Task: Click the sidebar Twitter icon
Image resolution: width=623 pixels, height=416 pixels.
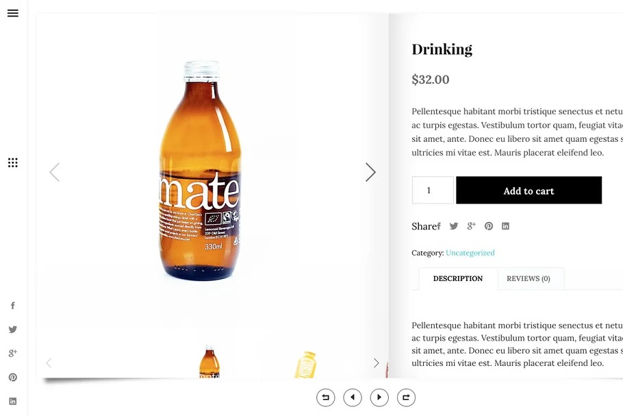Action: coord(12,330)
